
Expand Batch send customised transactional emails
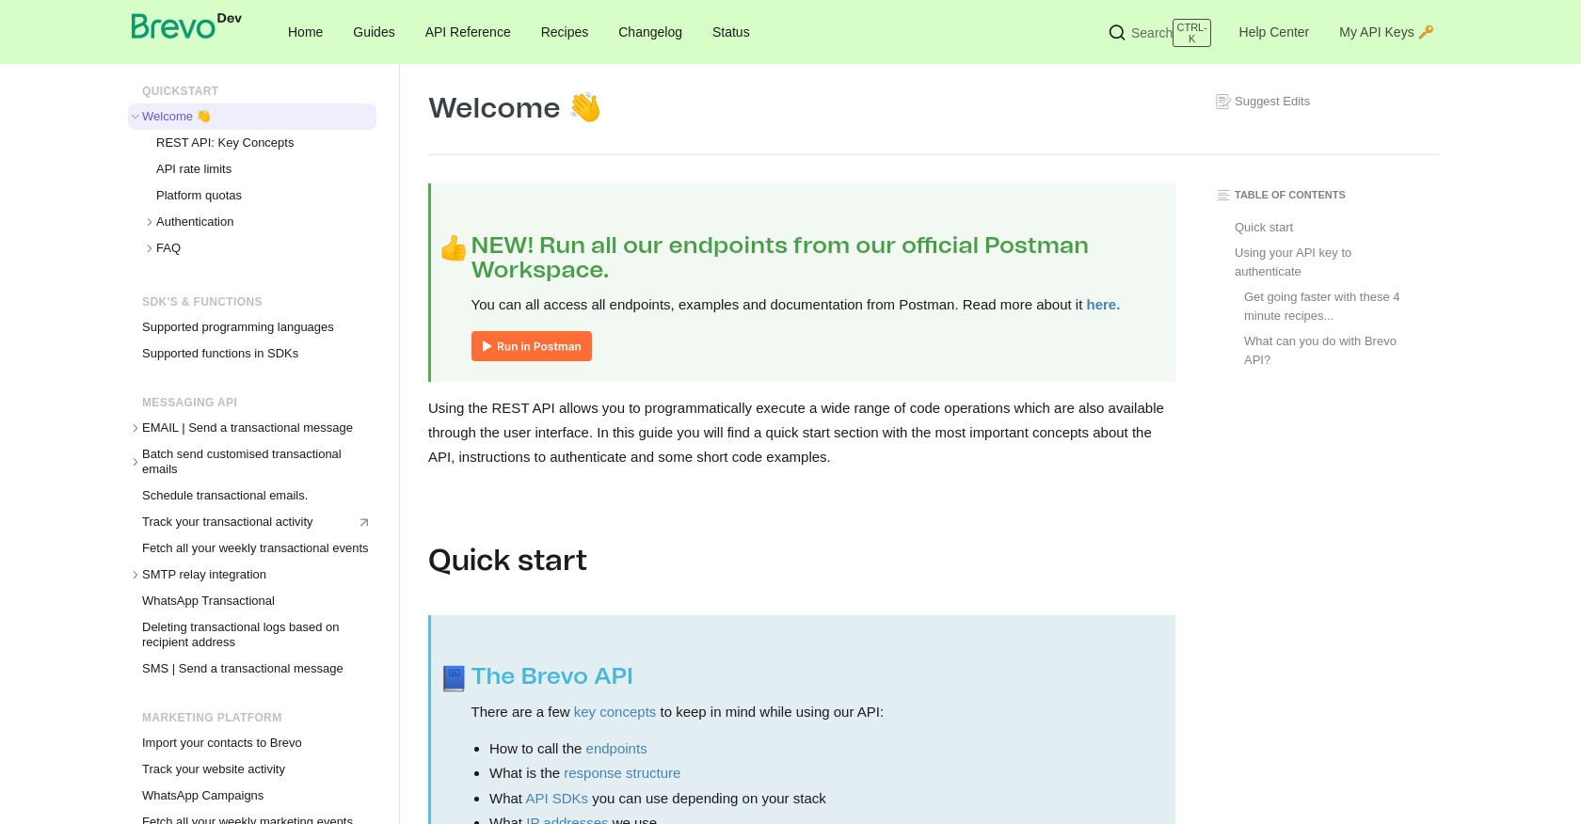click(x=136, y=462)
